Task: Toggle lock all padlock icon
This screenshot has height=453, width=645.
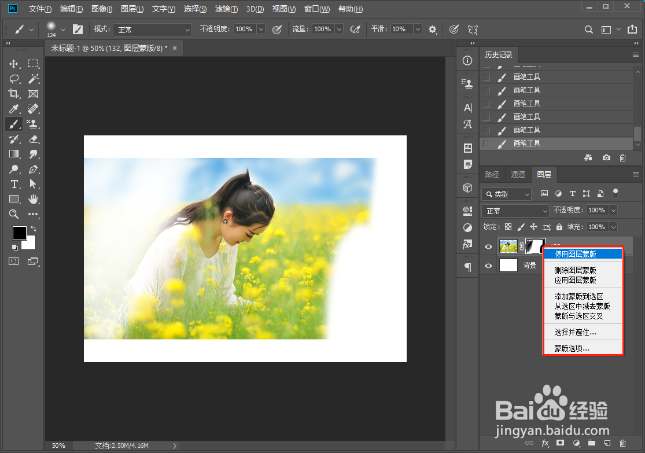Action: click(x=559, y=227)
